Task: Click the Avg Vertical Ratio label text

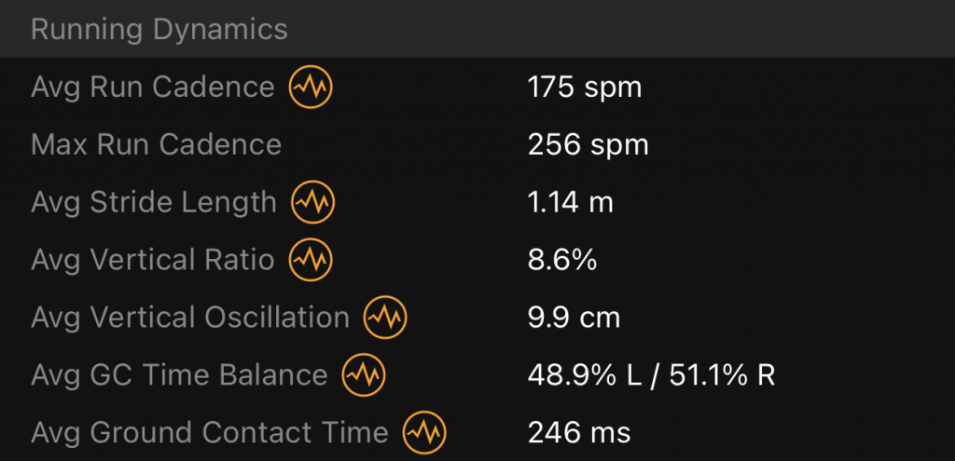Action: click(x=153, y=260)
